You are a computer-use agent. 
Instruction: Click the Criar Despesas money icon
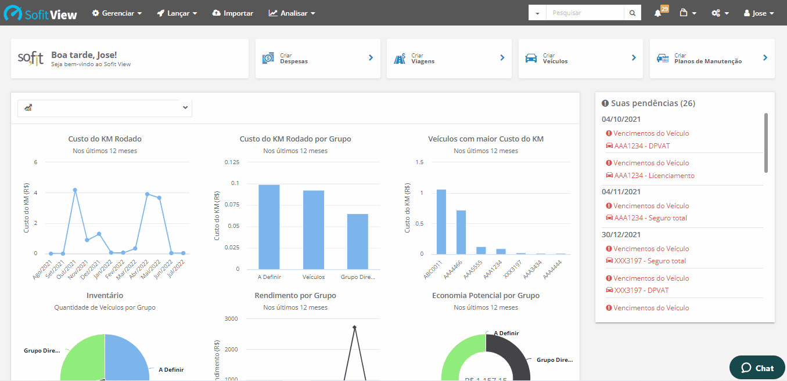point(268,58)
